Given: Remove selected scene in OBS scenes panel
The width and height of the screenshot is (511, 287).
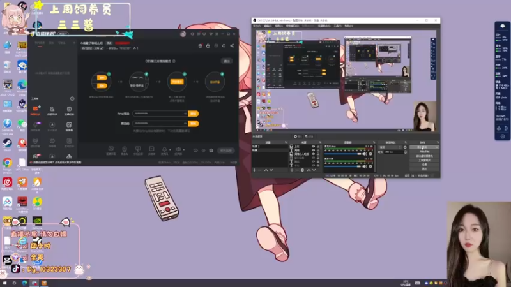Looking at the screenshot, I should point(260,170).
